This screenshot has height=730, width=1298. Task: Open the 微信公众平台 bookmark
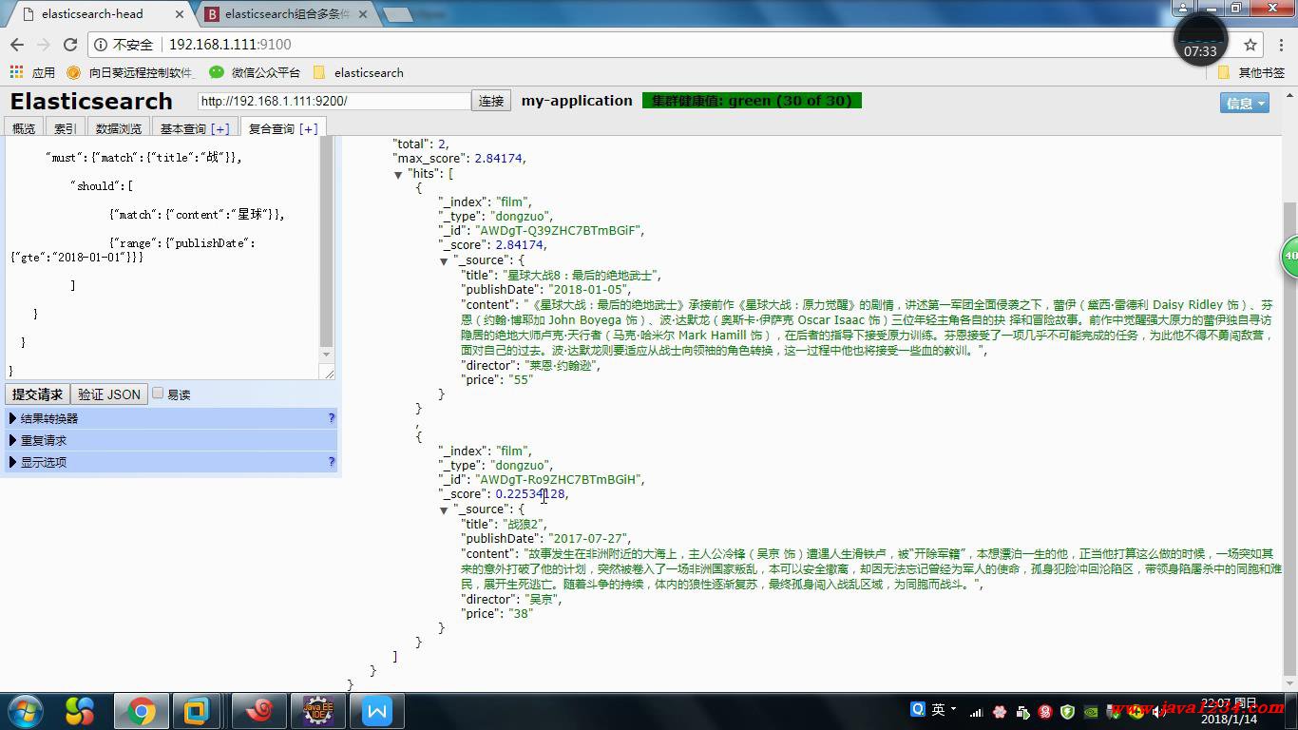pos(255,72)
